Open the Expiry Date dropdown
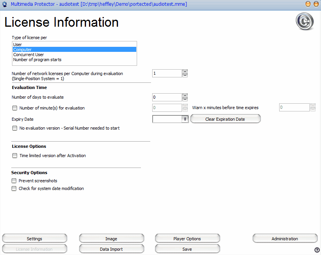Screen dimensions: 321x255 click(x=185, y=119)
